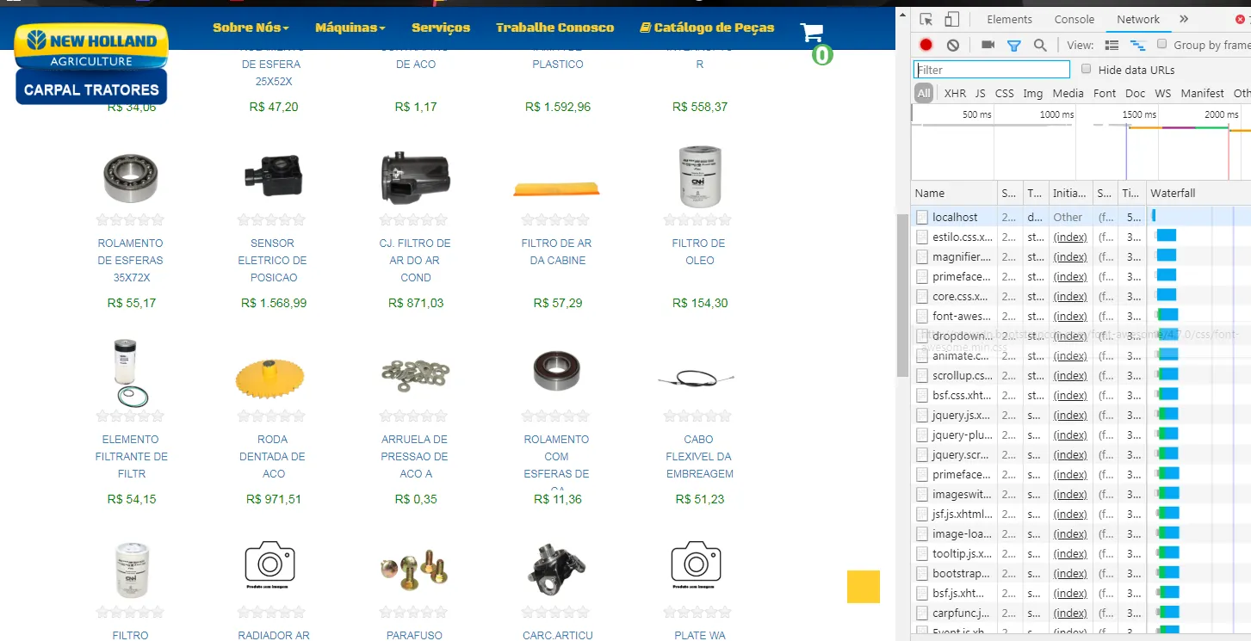Image resolution: width=1251 pixels, height=641 pixels.
Task: Open the Máquinas dropdown menu
Action: coord(350,28)
